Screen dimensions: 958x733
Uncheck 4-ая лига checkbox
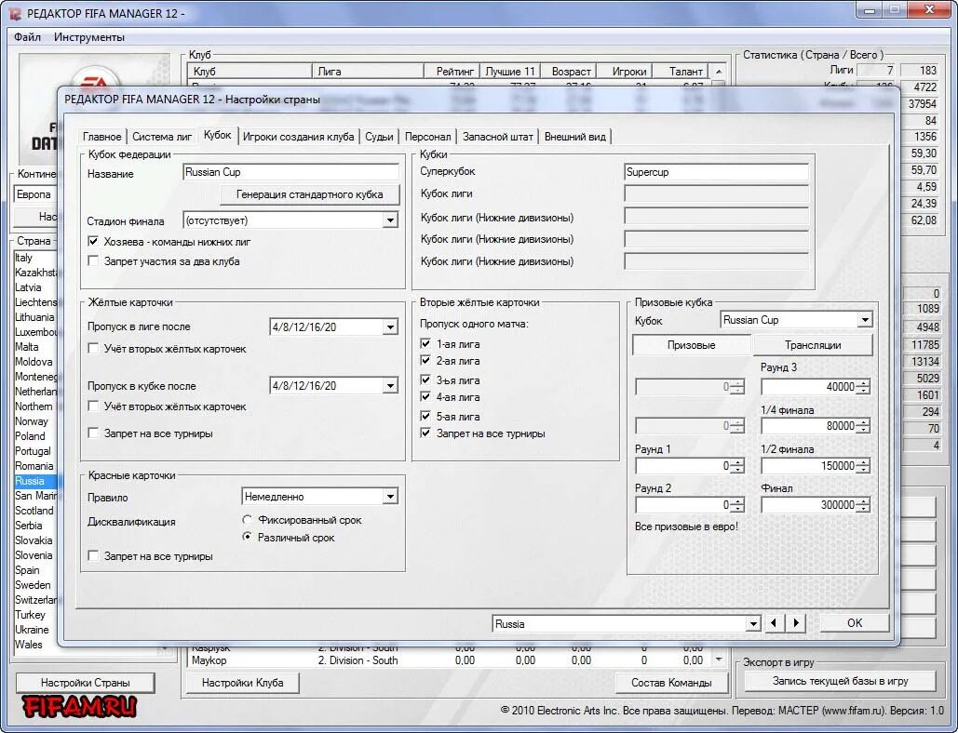(425, 396)
